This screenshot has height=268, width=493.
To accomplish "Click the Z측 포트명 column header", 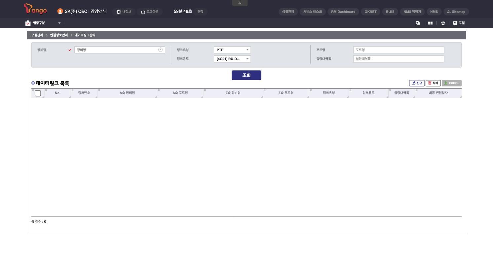I will (x=286, y=93).
